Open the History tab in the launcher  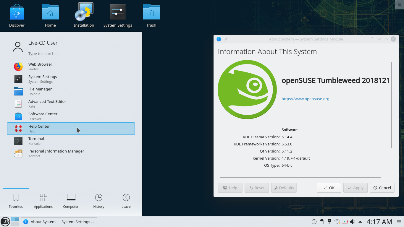[x=98, y=200]
